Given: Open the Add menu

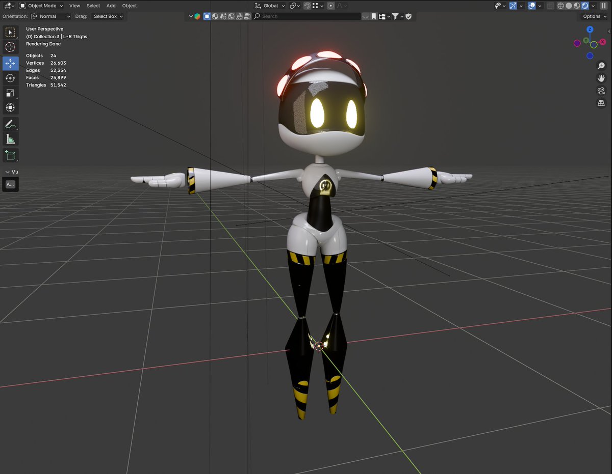Looking at the screenshot, I should click(x=111, y=6).
